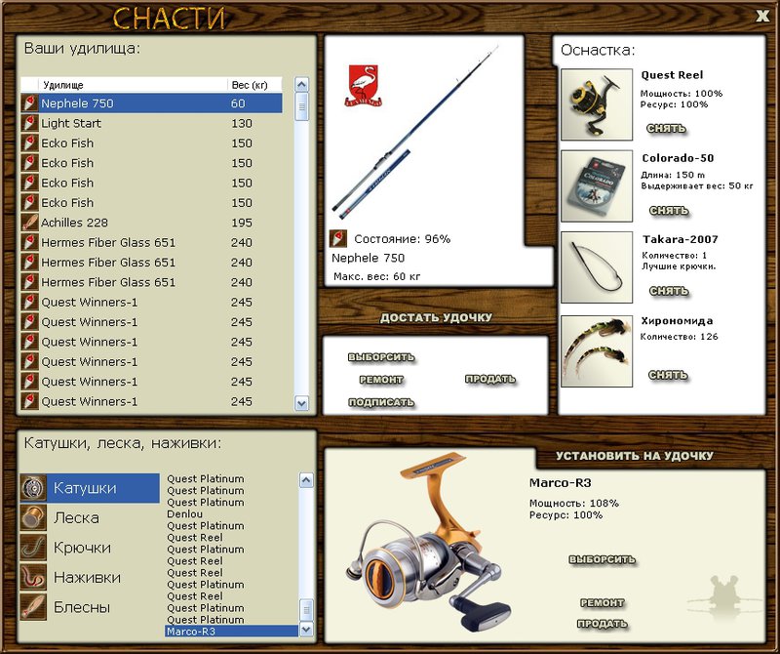Screen dimensions: 780x654
Task: Click the Наживки worm bait icon
Action: click(x=33, y=577)
